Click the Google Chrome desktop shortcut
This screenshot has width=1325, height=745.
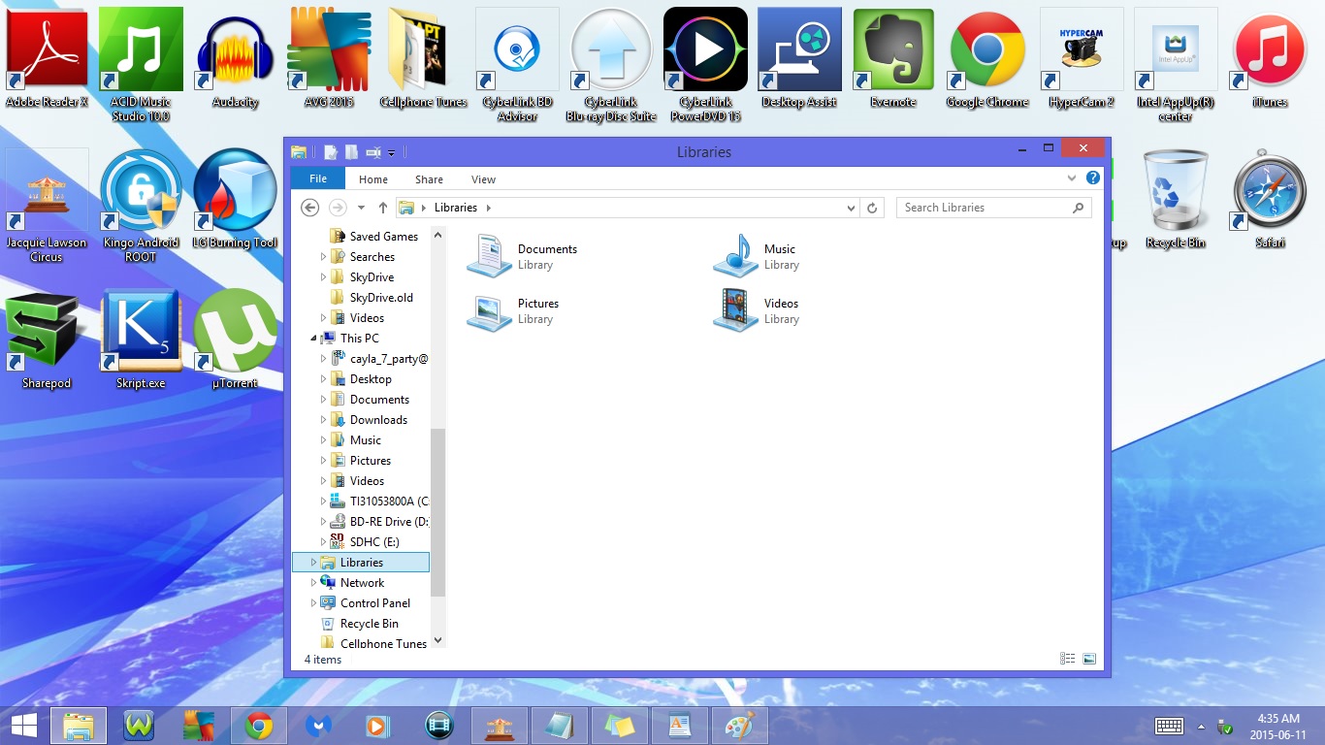[x=987, y=56]
